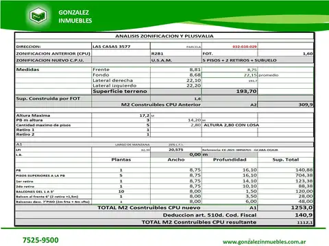Click TOTAL M2 Cosntruibles CPU nuevo label
The width and height of the screenshot is (329, 246).
tap(149, 208)
